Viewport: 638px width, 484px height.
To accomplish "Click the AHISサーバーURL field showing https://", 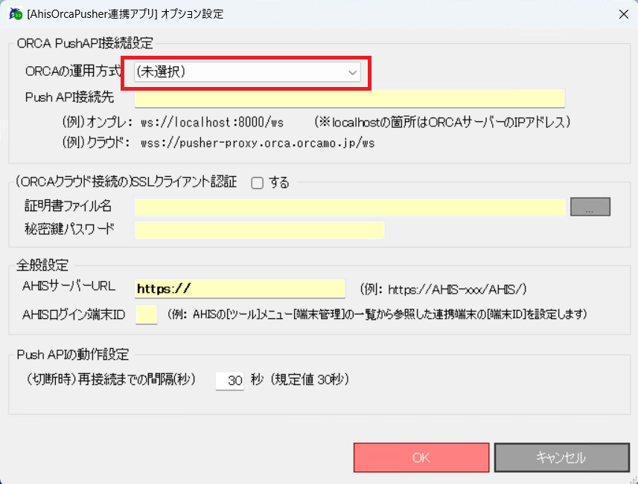I will pyautogui.click(x=240, y=288).
